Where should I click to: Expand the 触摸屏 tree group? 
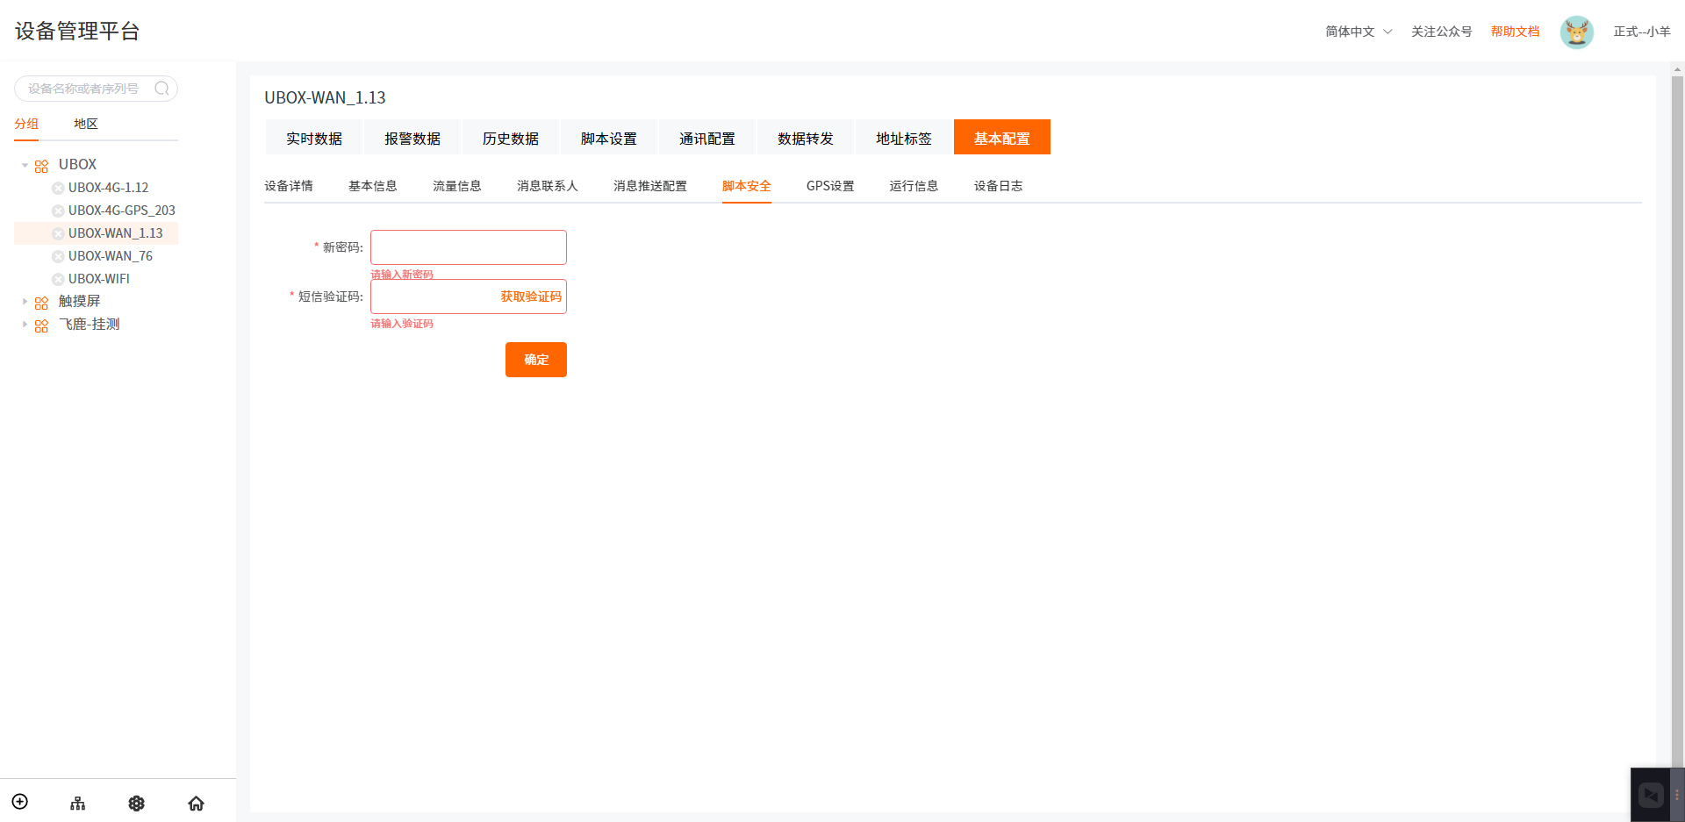pyautogui.click(x=25, y=301)
